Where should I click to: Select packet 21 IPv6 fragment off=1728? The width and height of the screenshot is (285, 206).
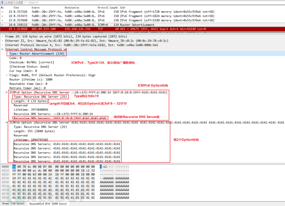click(x=142, y=12)
